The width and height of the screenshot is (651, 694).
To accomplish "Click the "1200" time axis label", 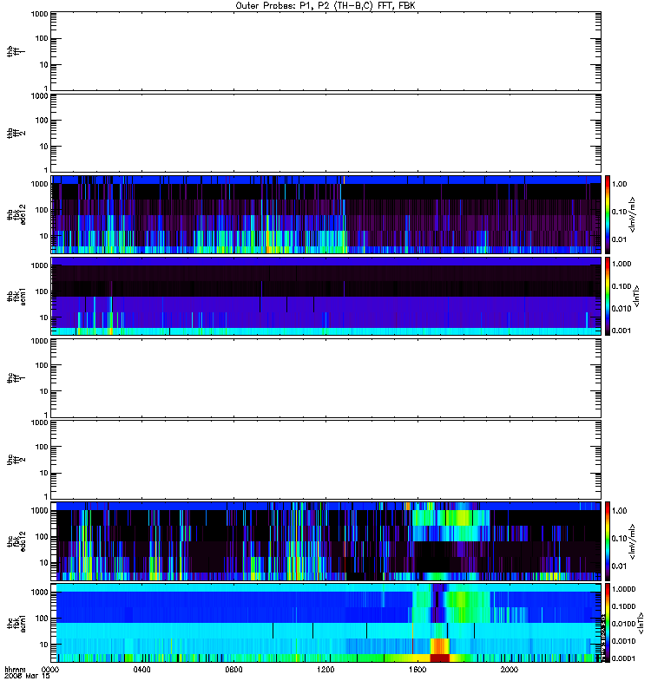I will coord(326,670).
